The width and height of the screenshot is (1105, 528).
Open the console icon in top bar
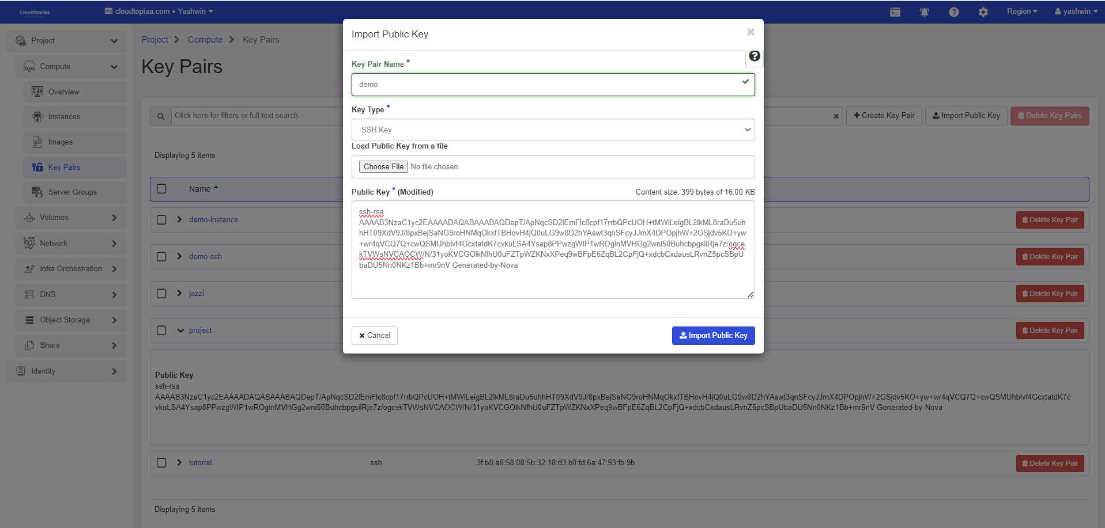895,12
